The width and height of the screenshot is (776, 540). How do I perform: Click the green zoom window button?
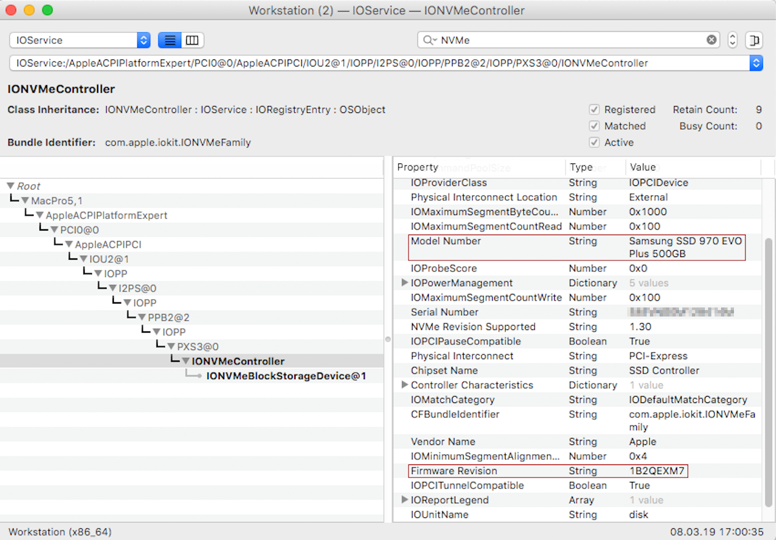(47, 10)
